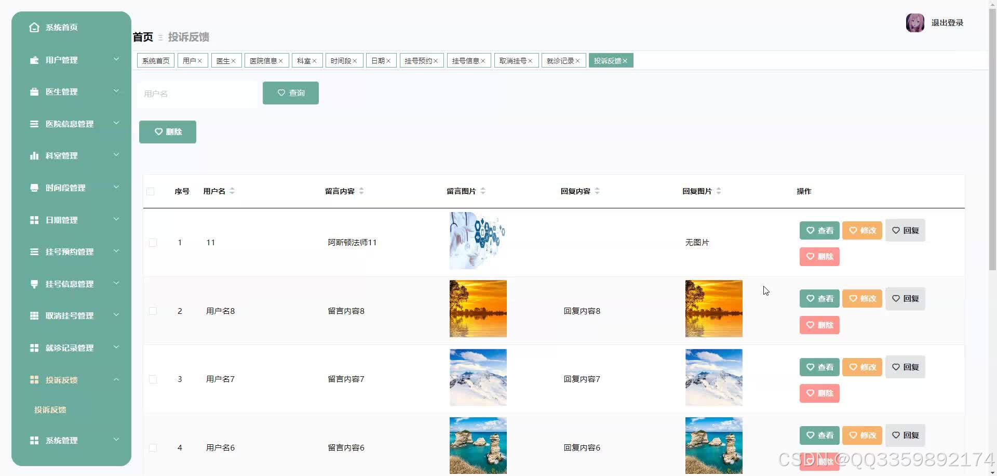The width and height of the screenshot is (997, 476).
Task: Expand the 时间段管理 chevron
Action: pyautogui.click(x=116, y=187)
